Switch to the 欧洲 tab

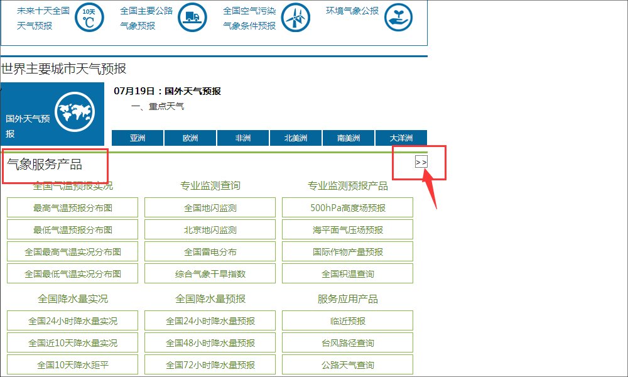(x=190, y=138)
